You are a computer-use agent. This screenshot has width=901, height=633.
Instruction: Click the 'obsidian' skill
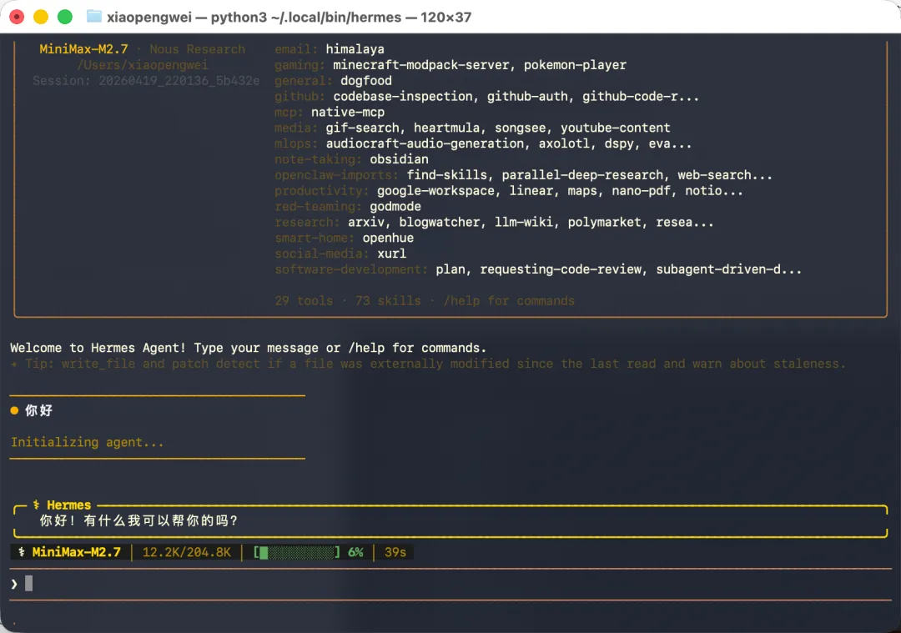coord(399,159)
